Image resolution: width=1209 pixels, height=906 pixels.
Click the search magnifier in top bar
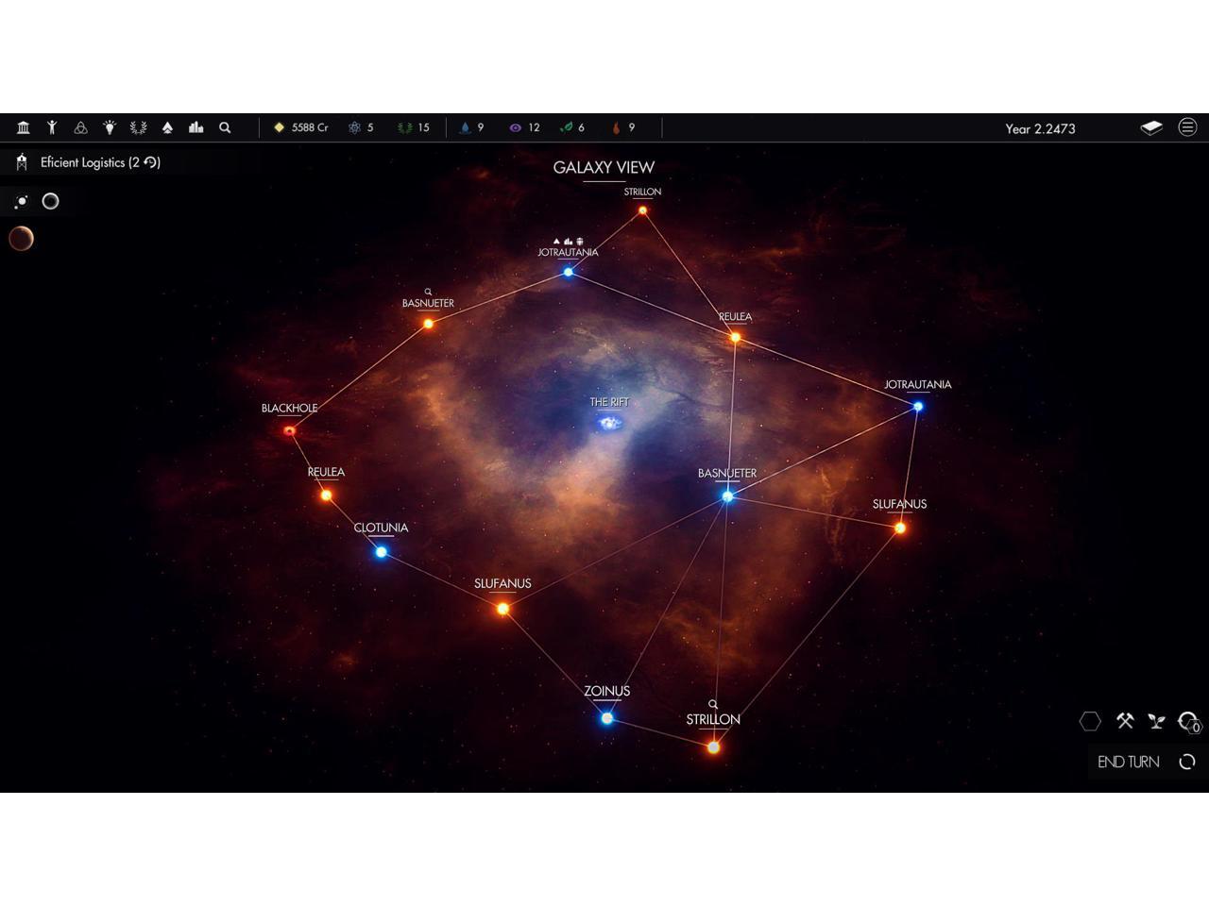[x=225, y=127]
